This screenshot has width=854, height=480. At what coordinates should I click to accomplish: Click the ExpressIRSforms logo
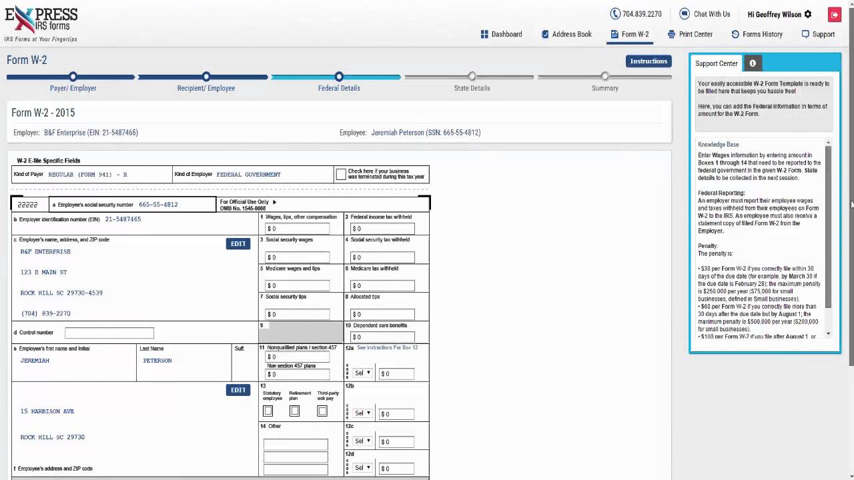41,24
